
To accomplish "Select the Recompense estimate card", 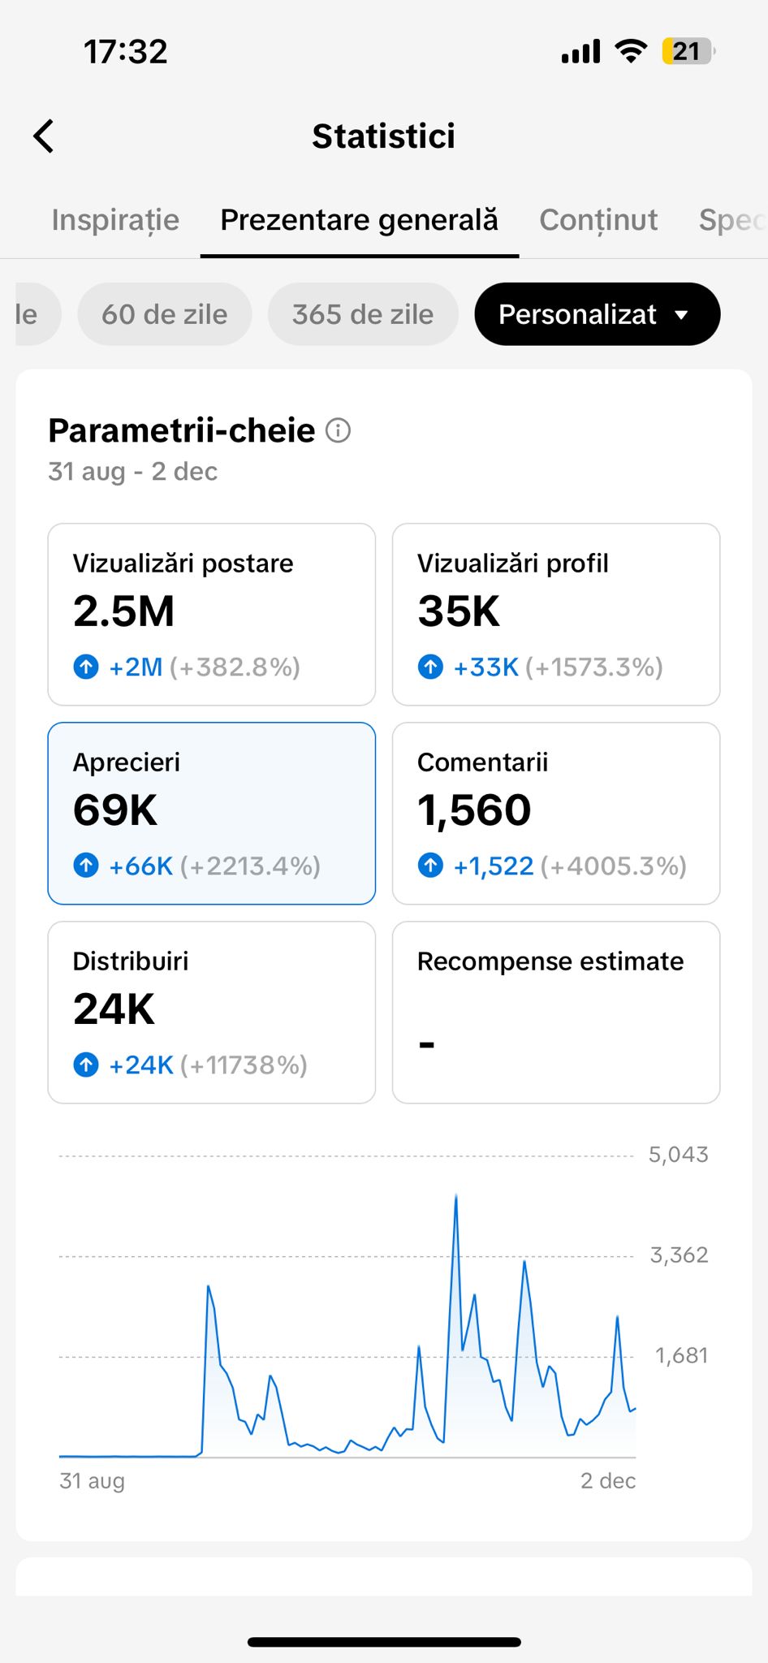I will pyautogui.click(x=555, y=1012).
